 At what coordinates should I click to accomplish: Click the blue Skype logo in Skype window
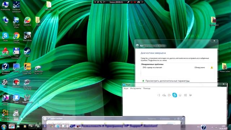(175, 95)
